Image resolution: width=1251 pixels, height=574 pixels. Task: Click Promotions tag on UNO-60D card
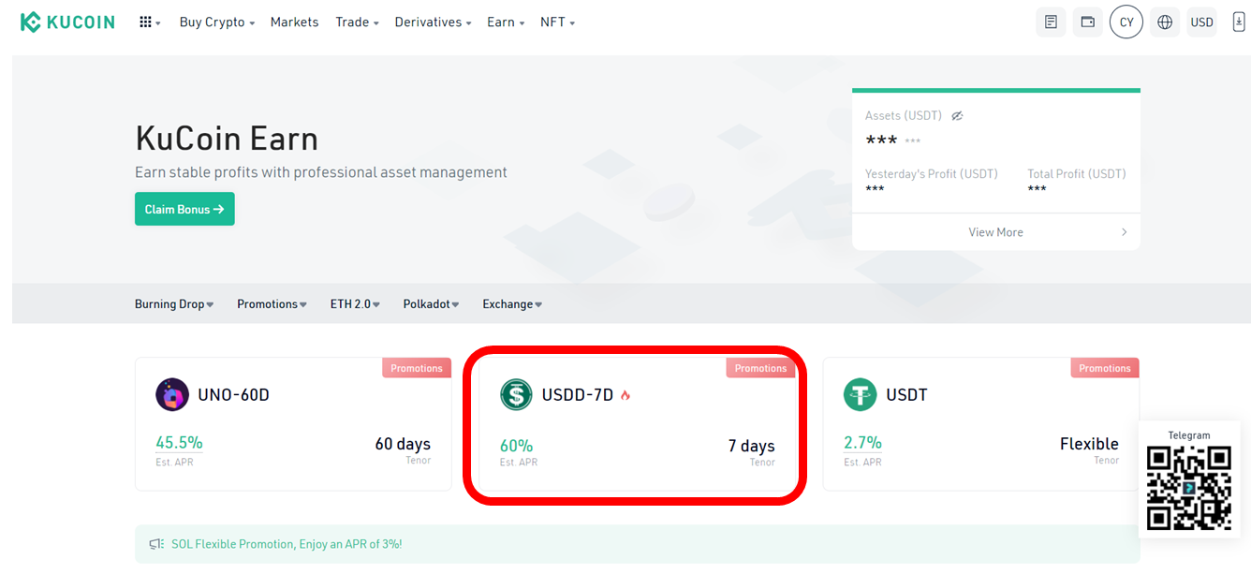click(417, 368)
